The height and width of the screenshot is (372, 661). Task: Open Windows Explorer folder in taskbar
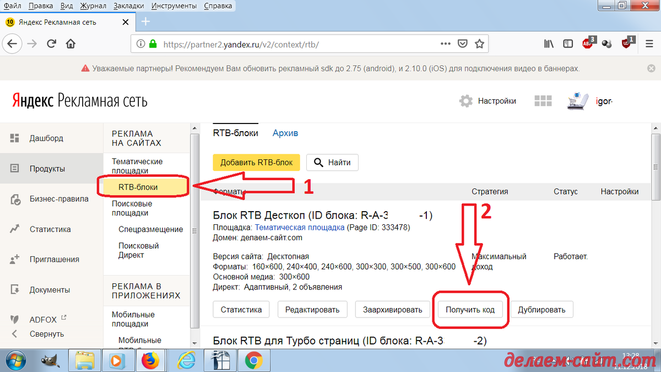tap(85, 360)
